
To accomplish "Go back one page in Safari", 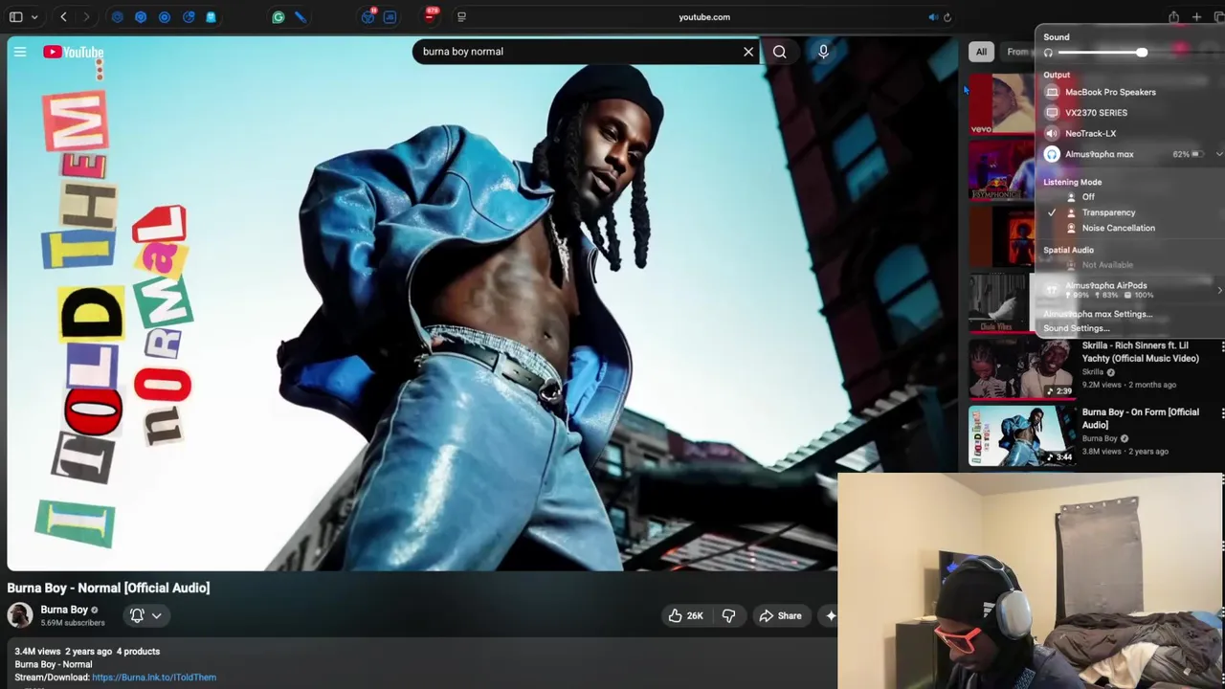I will tap(63, 17).
